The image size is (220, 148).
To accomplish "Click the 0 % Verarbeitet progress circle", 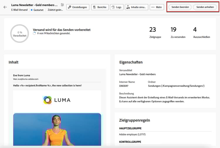I will (20, 34).
